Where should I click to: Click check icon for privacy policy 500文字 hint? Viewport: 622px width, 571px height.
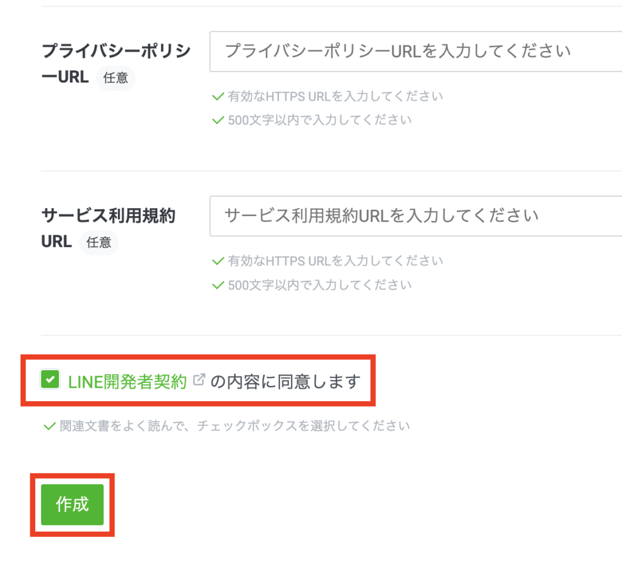[217, 120]
